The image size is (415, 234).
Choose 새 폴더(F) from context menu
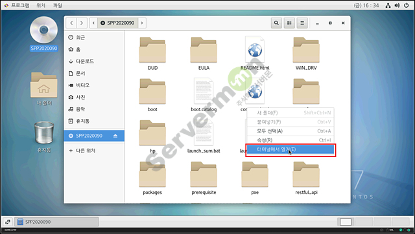[x=290, y=113]
